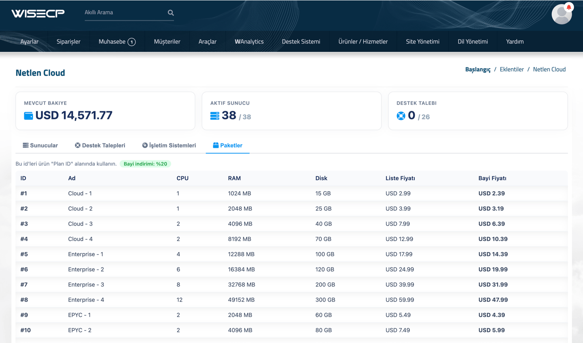
Task: Select the Enterprise - 2 package name
Action: coord(86,270)
